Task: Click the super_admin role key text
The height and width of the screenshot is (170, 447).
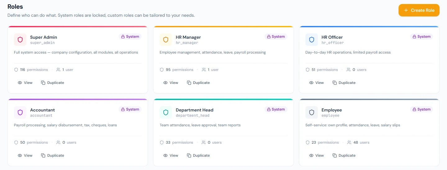Action: coord(42,43)
